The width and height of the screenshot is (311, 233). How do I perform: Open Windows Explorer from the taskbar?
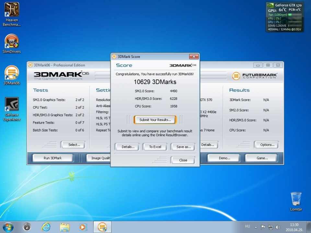click(x=65, y=227)
